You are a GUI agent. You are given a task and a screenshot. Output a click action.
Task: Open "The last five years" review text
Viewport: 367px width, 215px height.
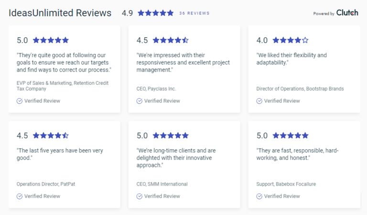[x=60, y=154]
